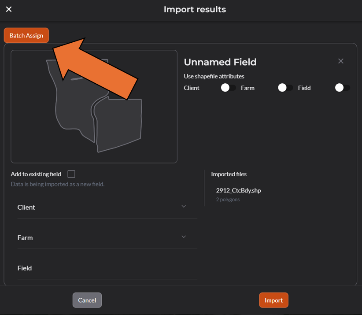Click the 'Use shapefile attributes' label
The width and height of the screenshot is (362, 315).
(x=214, y=76)
